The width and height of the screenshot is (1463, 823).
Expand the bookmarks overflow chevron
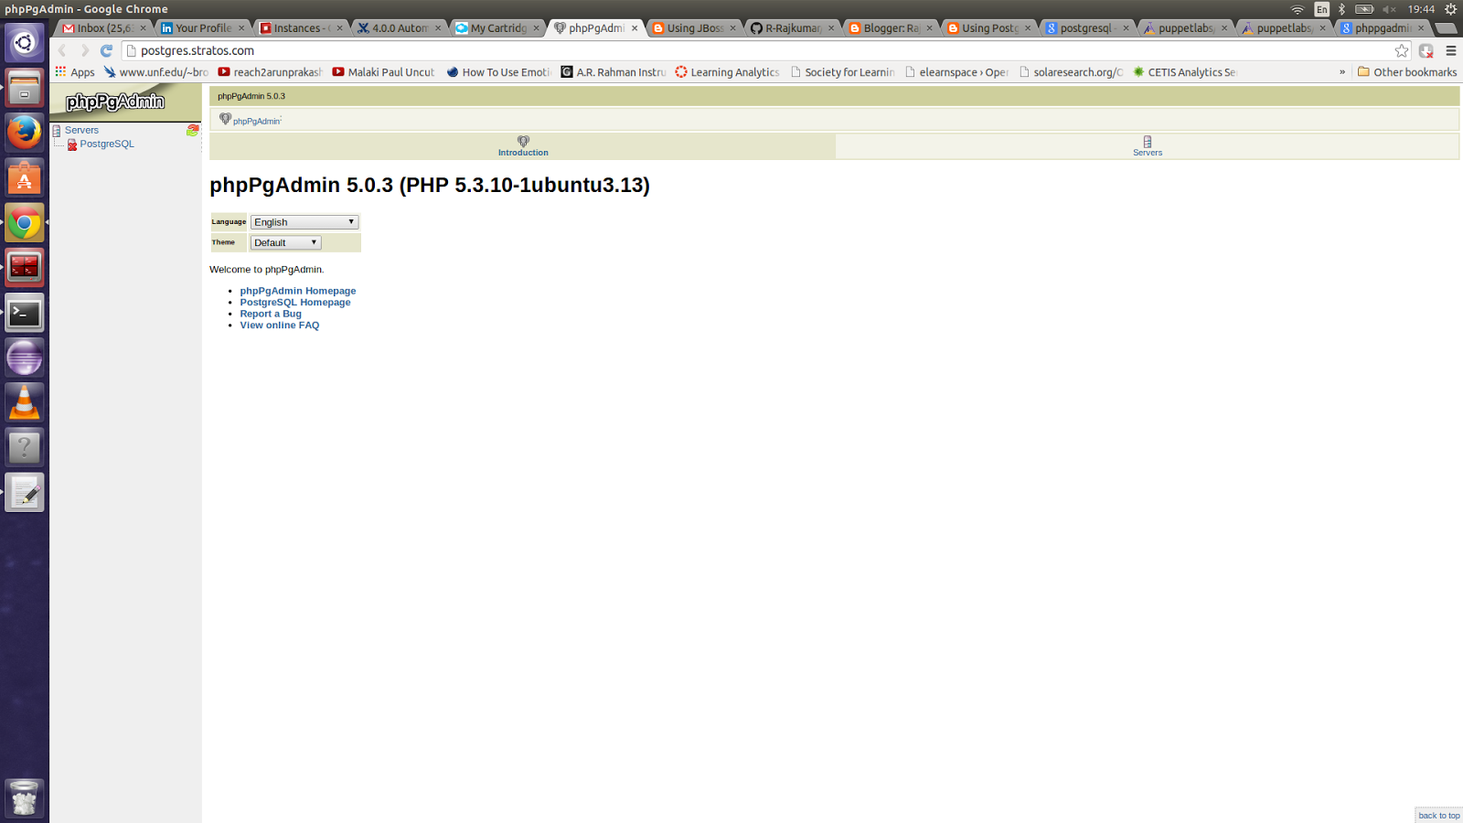[1342, 72]
